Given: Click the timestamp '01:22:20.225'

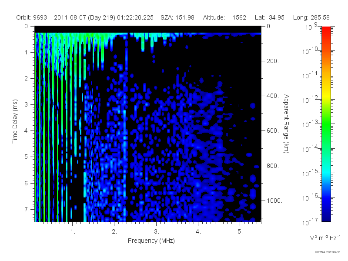Looking at the screenshot, I should coord(135,17).
